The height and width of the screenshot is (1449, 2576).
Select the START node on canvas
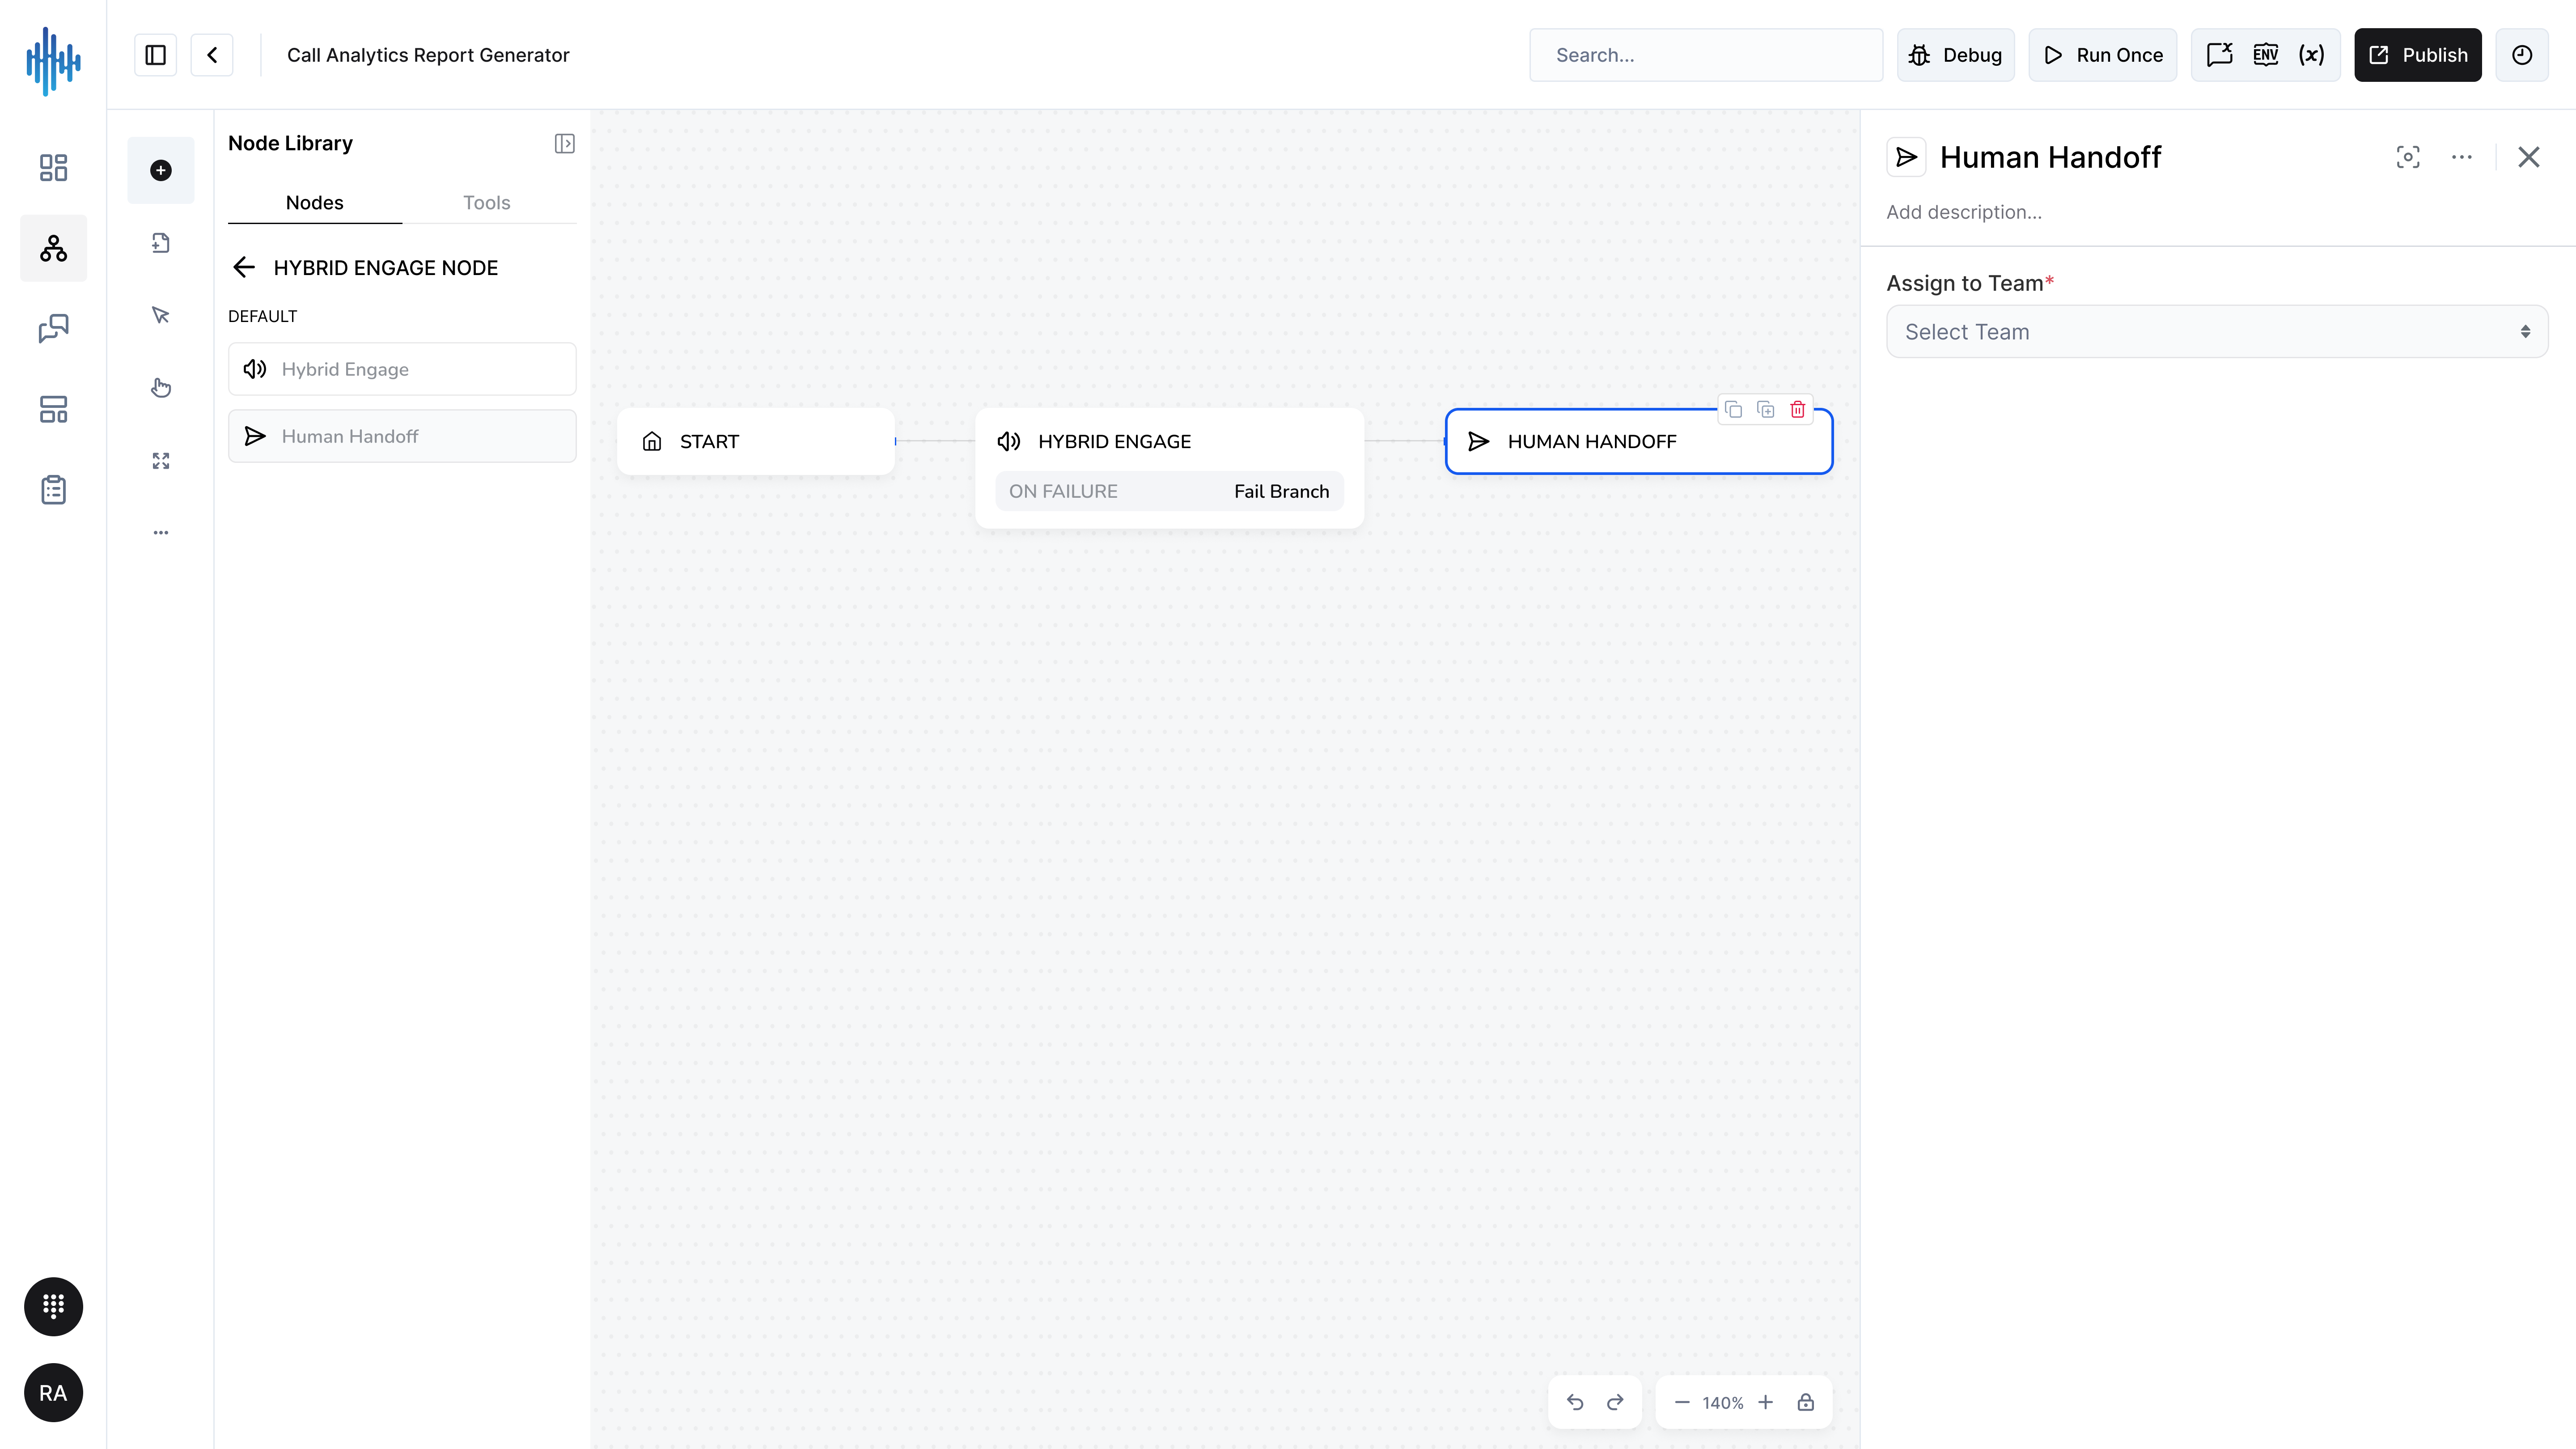coord(756,441)
